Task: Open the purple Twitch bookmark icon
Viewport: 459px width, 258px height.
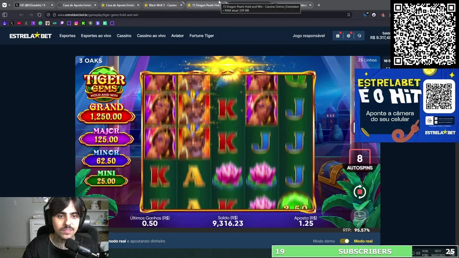Action: click(62, 23)
